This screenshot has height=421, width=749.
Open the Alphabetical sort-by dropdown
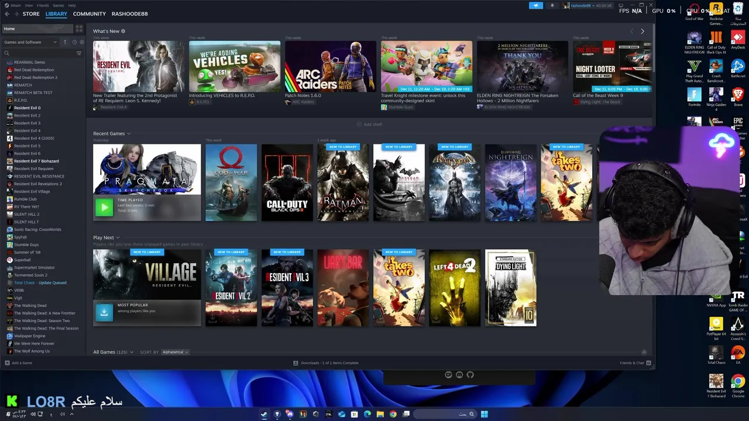[x=174, y=352]
